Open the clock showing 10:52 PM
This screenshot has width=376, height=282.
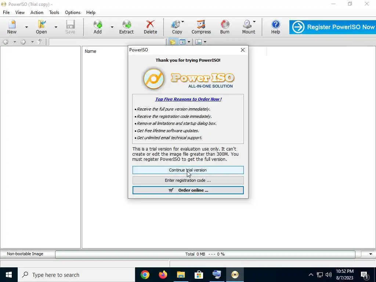pos(344,275)
